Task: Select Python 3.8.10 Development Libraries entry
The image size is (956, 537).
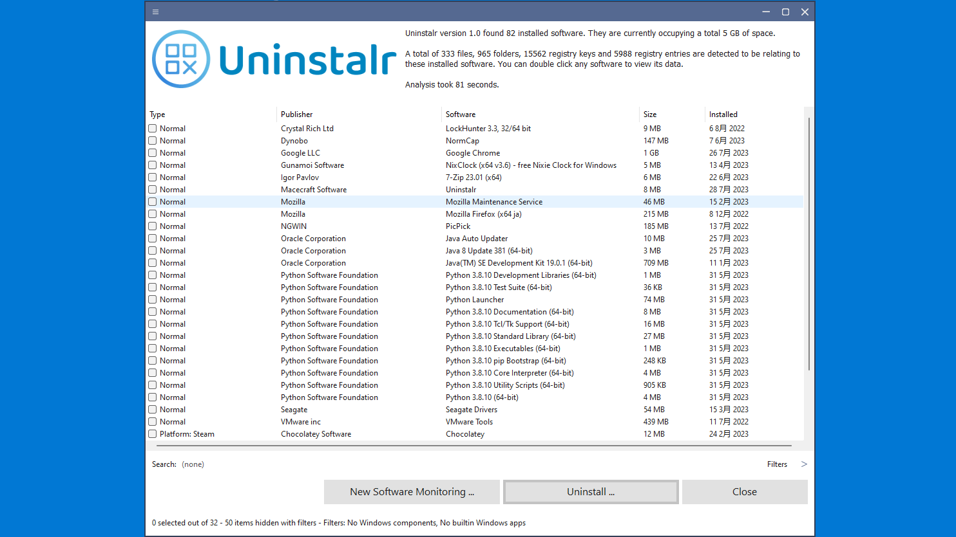Action: pyautogui.click(x=521, y=275)
